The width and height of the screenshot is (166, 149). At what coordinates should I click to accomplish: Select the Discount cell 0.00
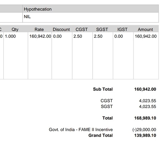(x=57, y=36)
